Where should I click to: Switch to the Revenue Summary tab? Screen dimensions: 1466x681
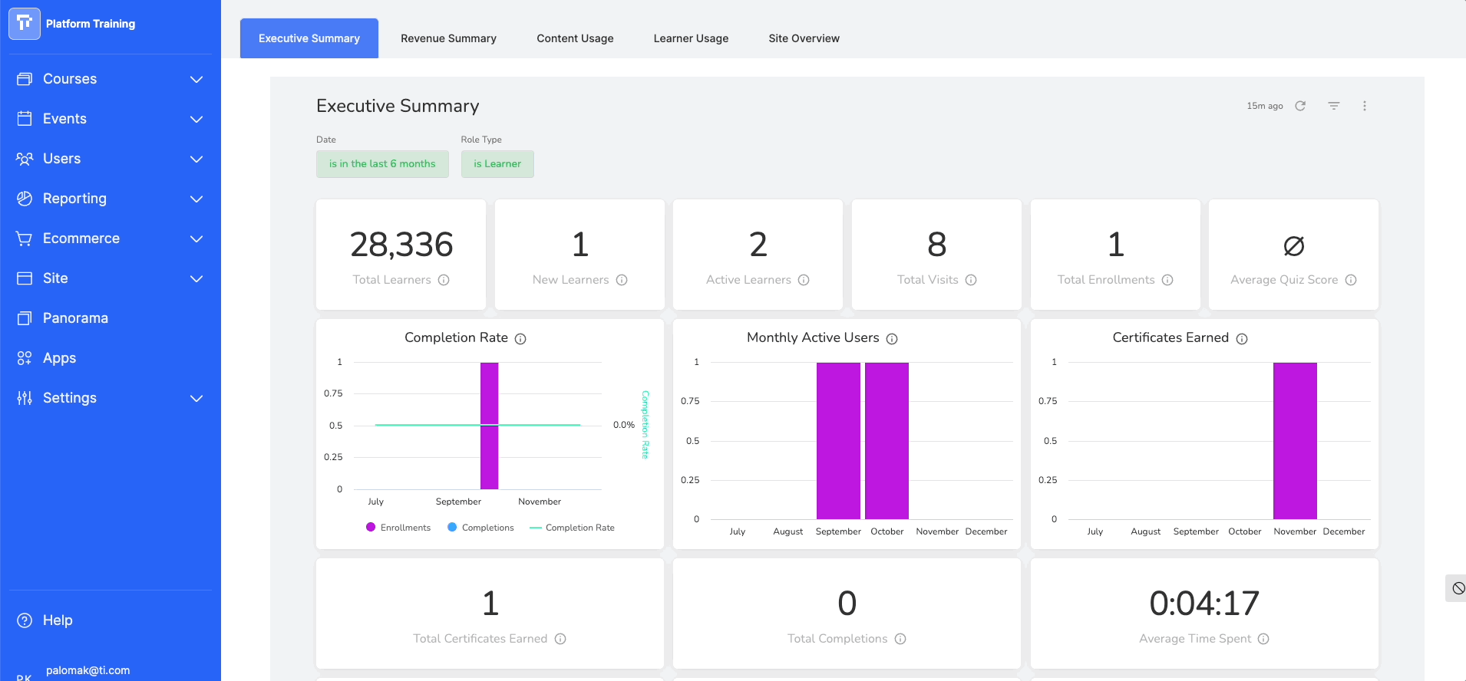448,38
